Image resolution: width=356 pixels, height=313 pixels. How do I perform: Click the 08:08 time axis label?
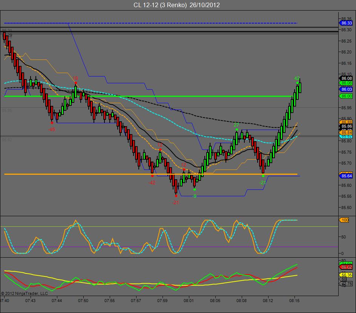pyautogui.click(x=241, y=301)
